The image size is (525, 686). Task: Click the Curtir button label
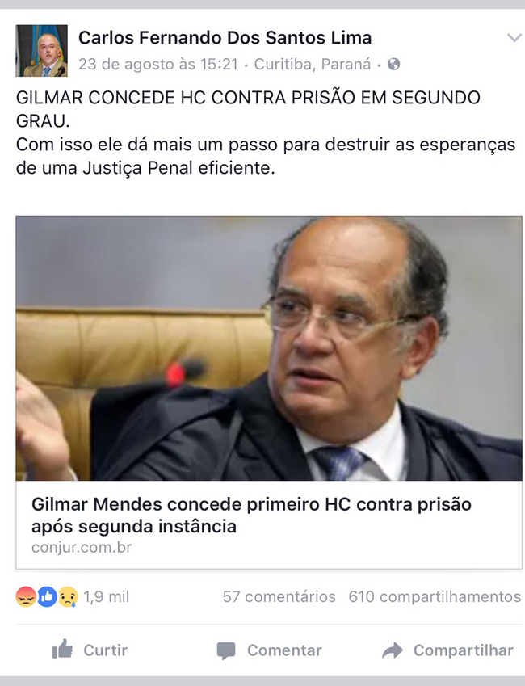click(x=106, y=650)
